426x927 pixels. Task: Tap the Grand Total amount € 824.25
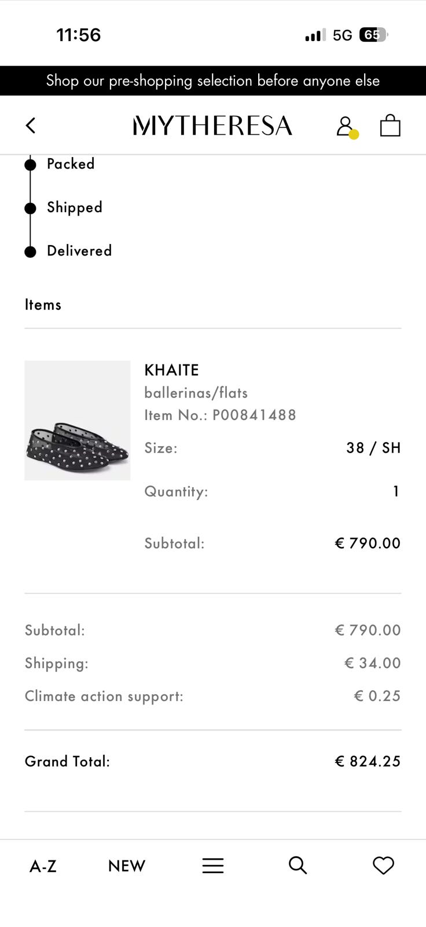coord(368,761)
